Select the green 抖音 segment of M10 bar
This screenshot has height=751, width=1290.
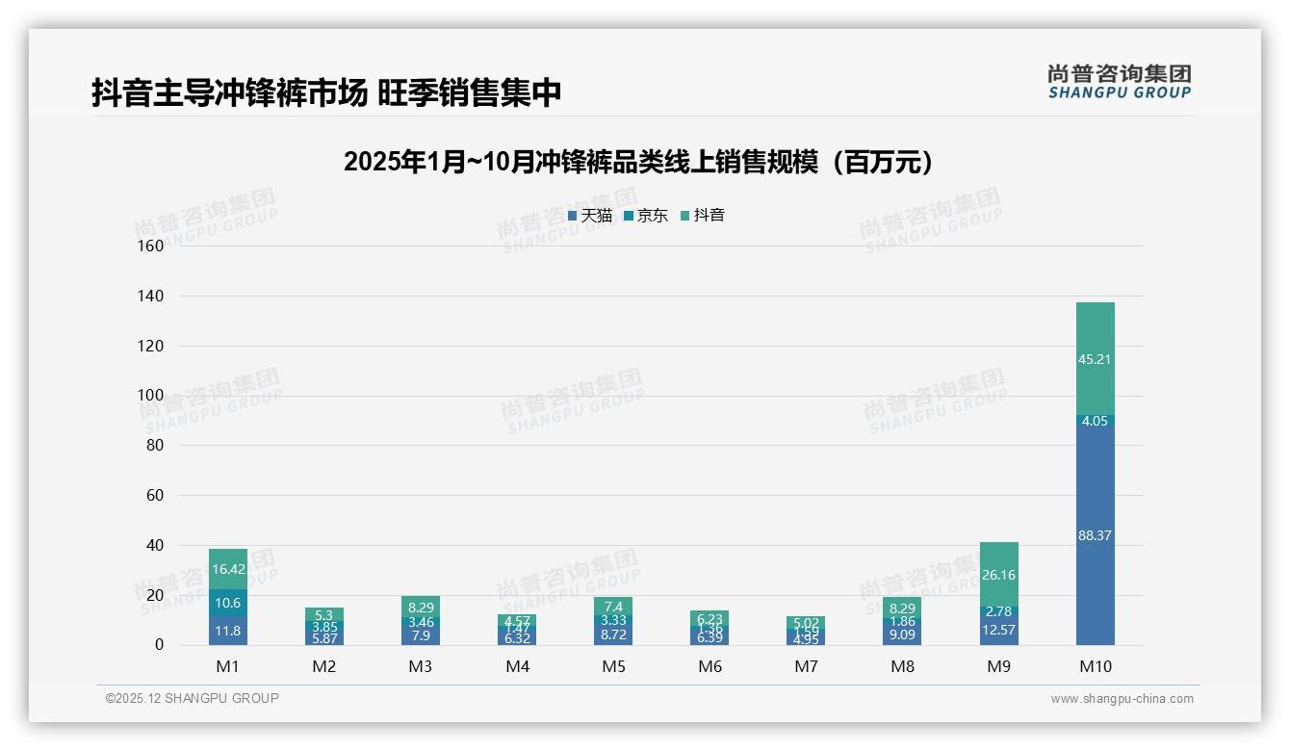(x=1096, y=359)
